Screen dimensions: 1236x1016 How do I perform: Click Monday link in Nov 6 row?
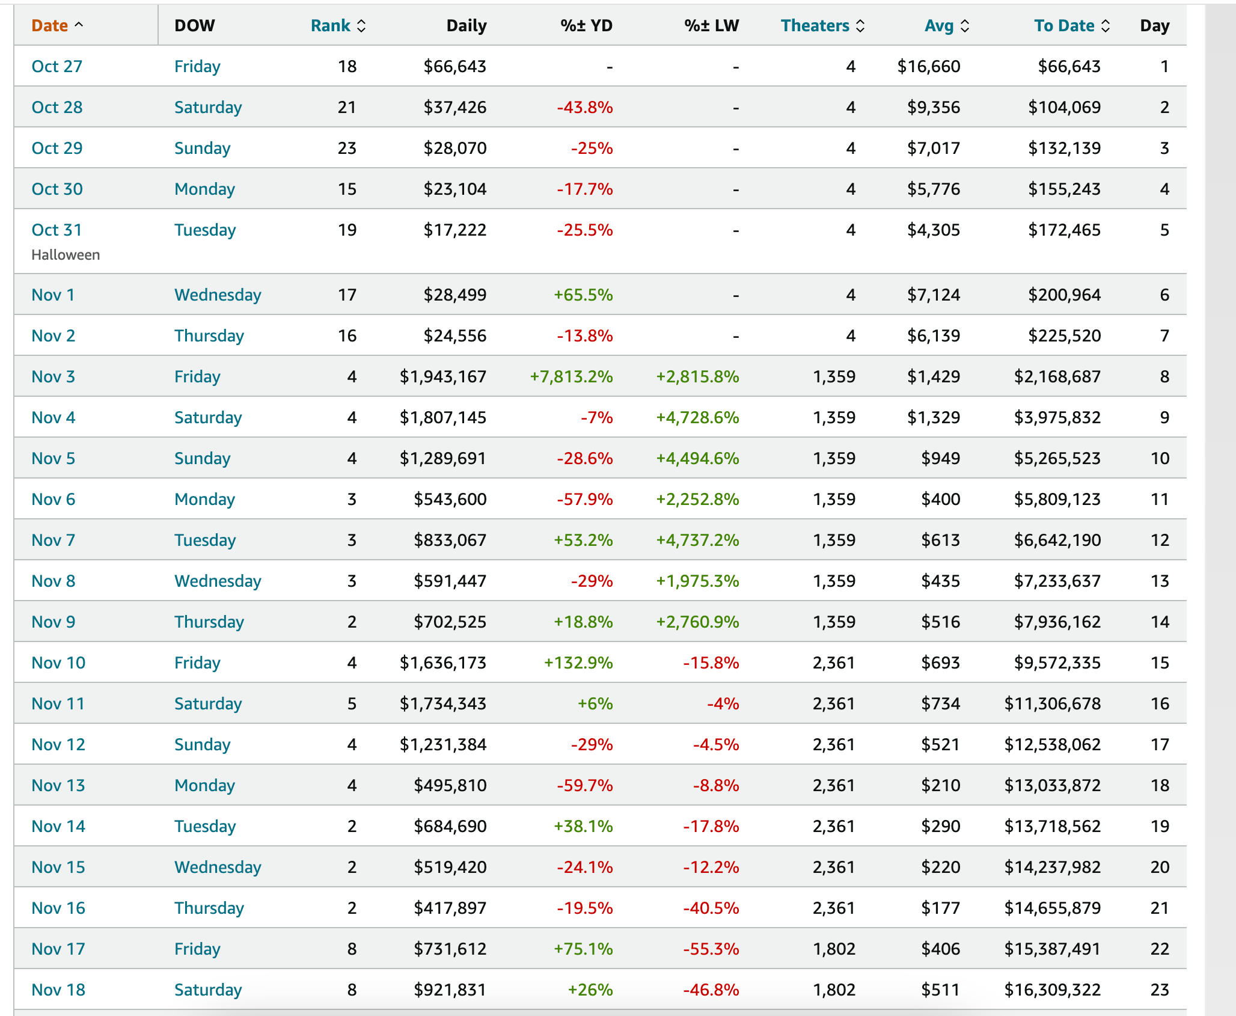pos(204,499)
